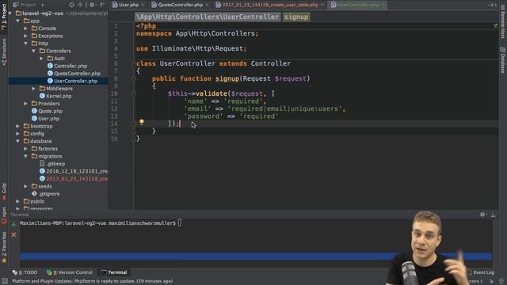Select the red 2017_01_23_143128 migration file
The width and height of the screenshot is (507, 285).
[x=74, y=179]
